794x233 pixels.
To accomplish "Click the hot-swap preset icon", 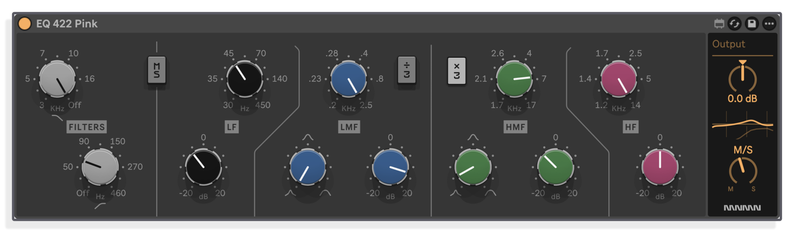I will coord(734,24).
